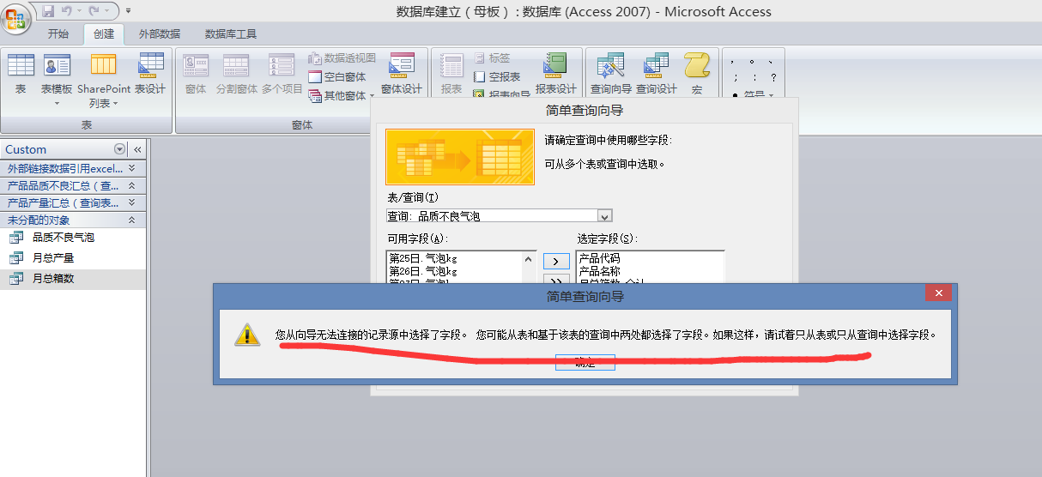Image resolution: width=1042 pixels, height=477 pixels.
Task: Click 数据透视图 pivot chart button
Action: point(342,57)
